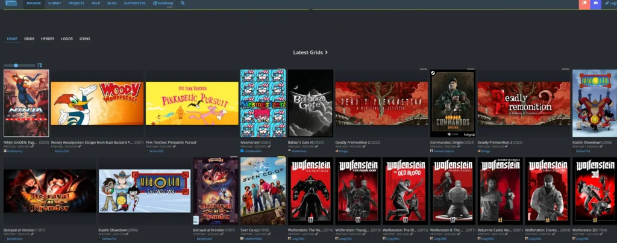Image resolution: width=617 pixels, height=243 pixels.
Task: Open the Submit menu
Action: pos(54,3)
